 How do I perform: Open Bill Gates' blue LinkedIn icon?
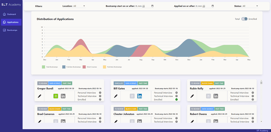click(139, 96)
